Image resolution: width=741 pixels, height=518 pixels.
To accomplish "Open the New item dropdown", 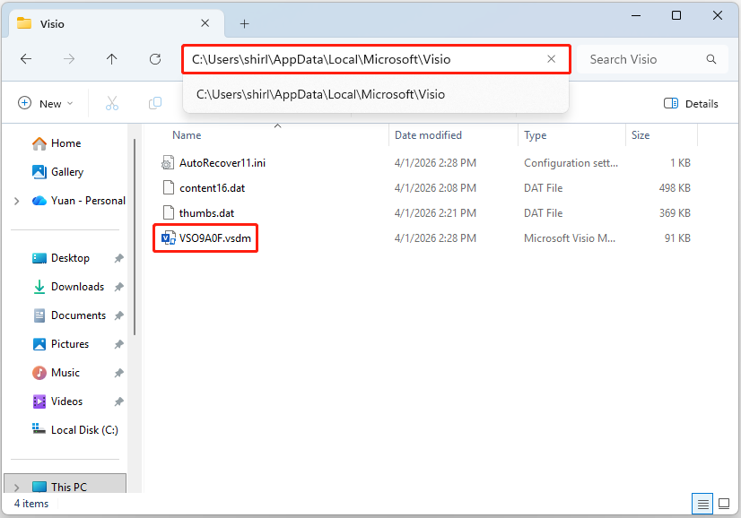I will [45, 103].
